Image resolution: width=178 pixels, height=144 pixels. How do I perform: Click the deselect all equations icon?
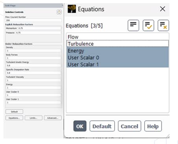pos(163,25)
